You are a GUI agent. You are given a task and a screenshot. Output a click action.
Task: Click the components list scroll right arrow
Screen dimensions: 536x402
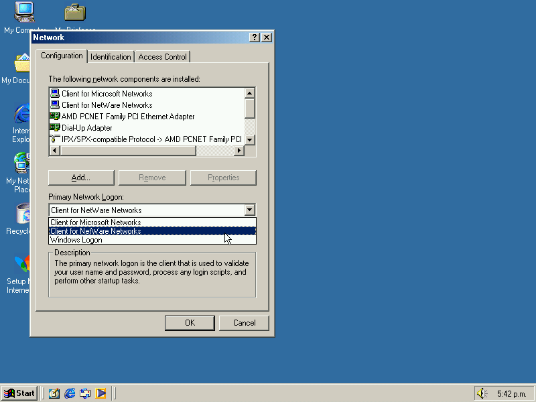(x=239, y=150)
